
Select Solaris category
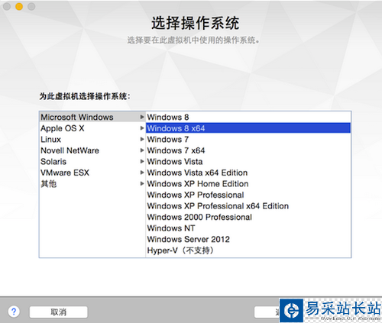92,162
